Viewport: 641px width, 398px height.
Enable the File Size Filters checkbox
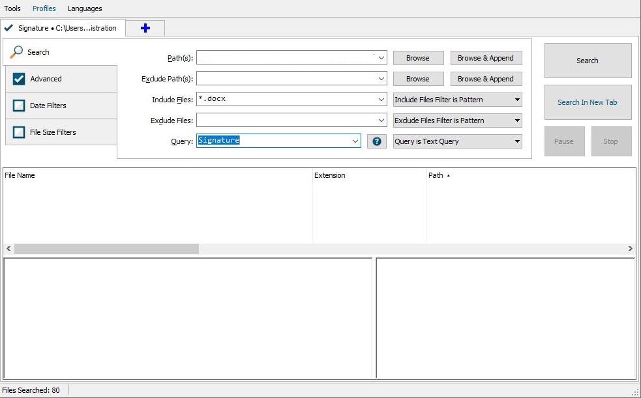coord(19,132)
